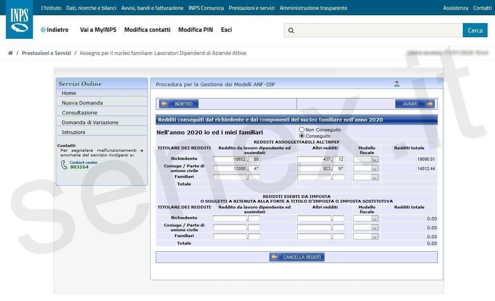Open Modello fiscale dropdown for Coniuge IRPEF row
This screenshot has width=495, height=301.
coord(366,169)
